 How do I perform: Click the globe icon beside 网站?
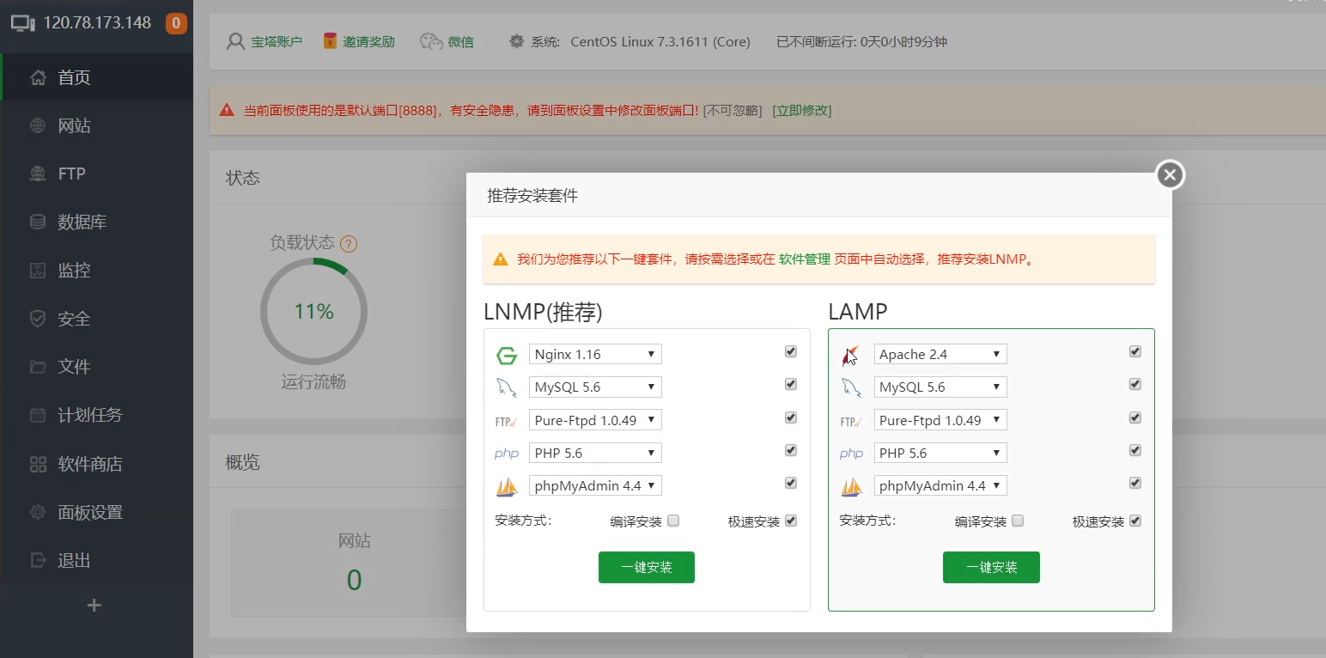[x=38, y=125]
